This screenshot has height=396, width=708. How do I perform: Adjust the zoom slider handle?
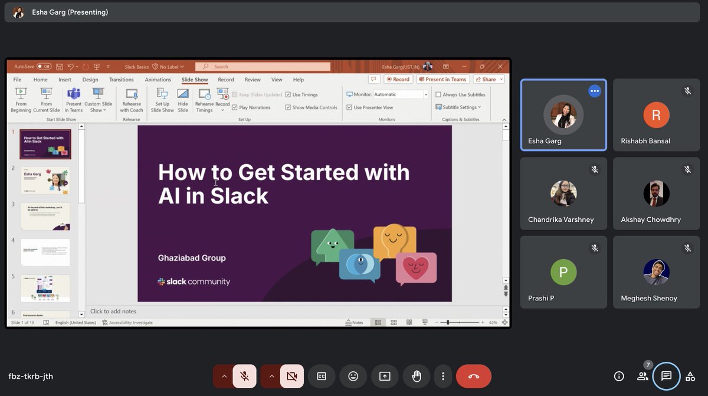(x=448, y=323)
